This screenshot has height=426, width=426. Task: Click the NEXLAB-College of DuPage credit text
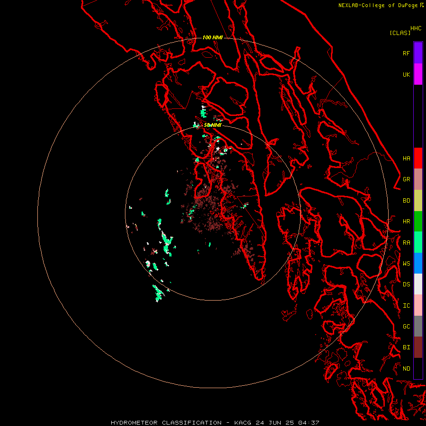click(378, 5)
